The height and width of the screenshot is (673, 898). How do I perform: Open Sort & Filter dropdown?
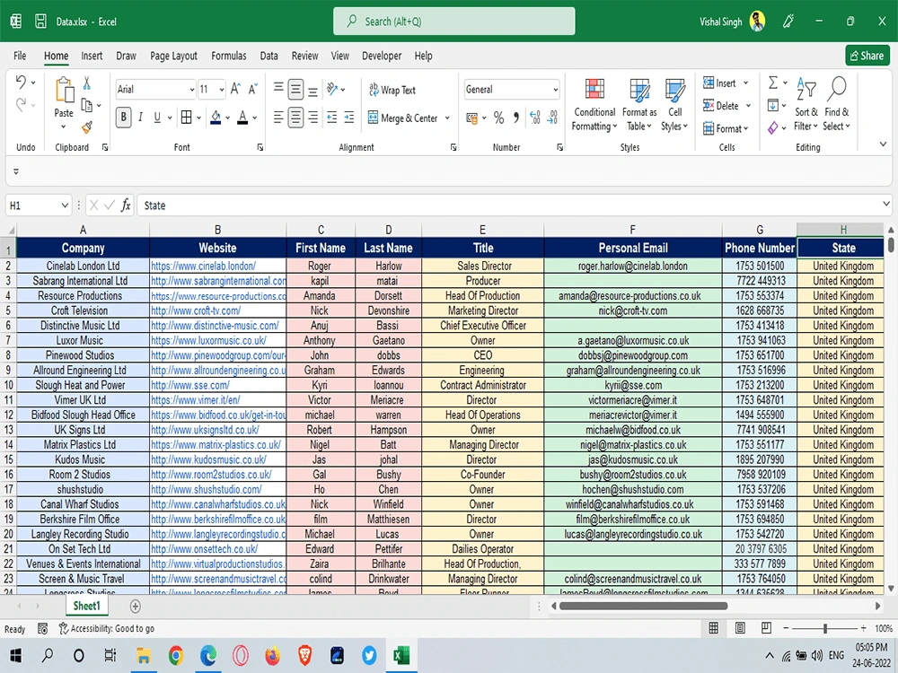pyautogui.click(x=806, y=105)
